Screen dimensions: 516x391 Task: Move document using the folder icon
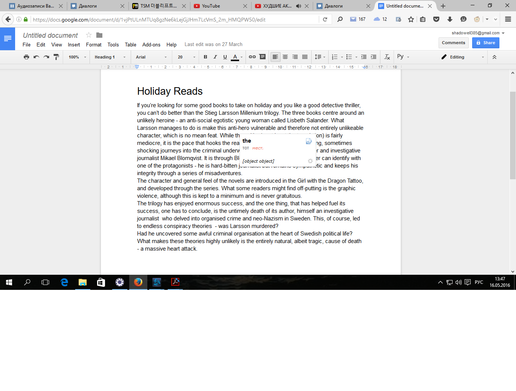(99, 35)
